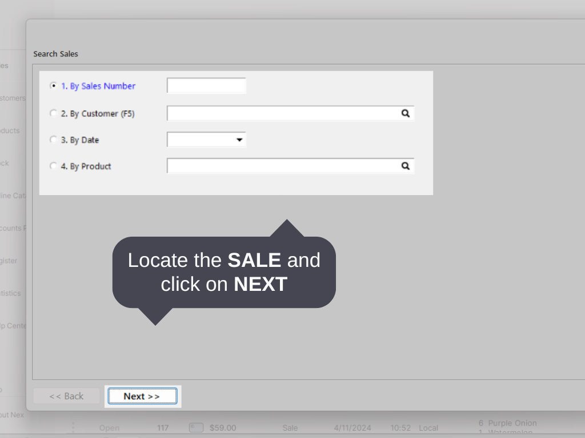The height and width of the screenshot is (438, 585).
Task: Open Customers in the sidebar
Action: point(11,98)
